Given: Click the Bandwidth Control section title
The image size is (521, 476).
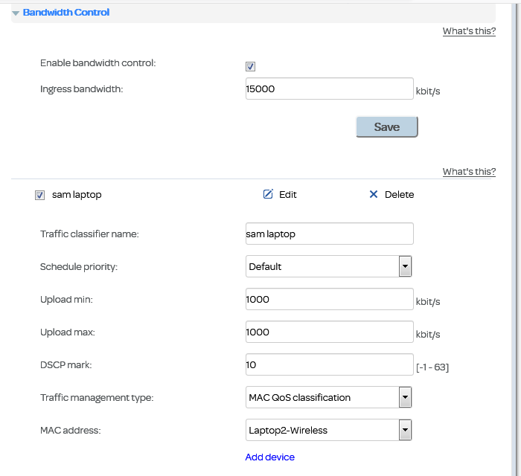Looking at the screenshot, I should click(66, 13).
